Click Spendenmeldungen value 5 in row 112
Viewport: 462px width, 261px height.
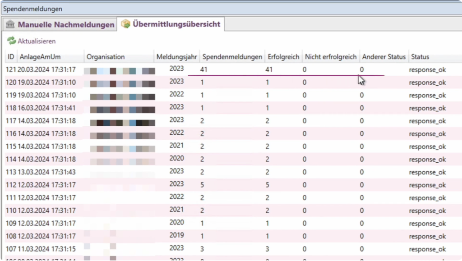point(202,185)
